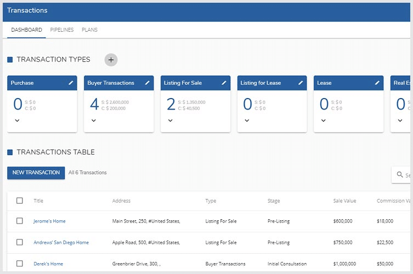Tick the Andrews' San Diego Home checkbox
This screenshot has width=413, height=274.
click(x=20, y=242)
